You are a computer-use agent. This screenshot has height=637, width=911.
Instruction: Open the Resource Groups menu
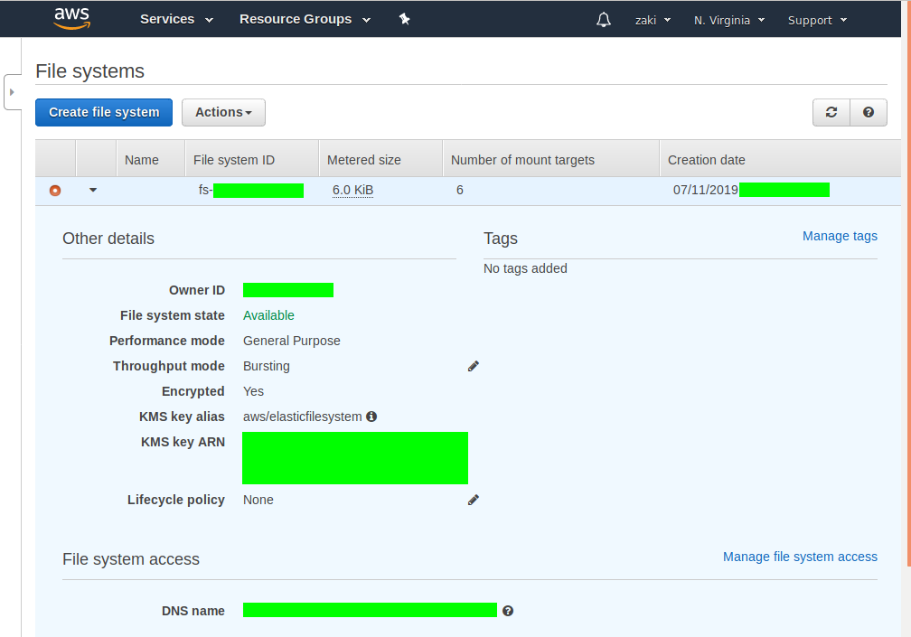pos(305,19)
